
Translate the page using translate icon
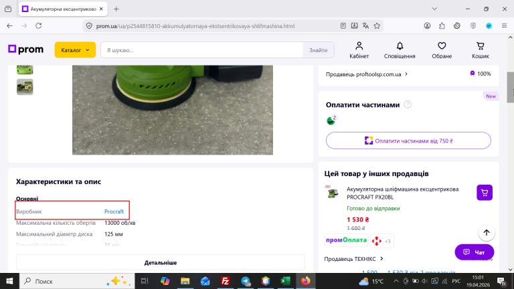tap(365, 26)
